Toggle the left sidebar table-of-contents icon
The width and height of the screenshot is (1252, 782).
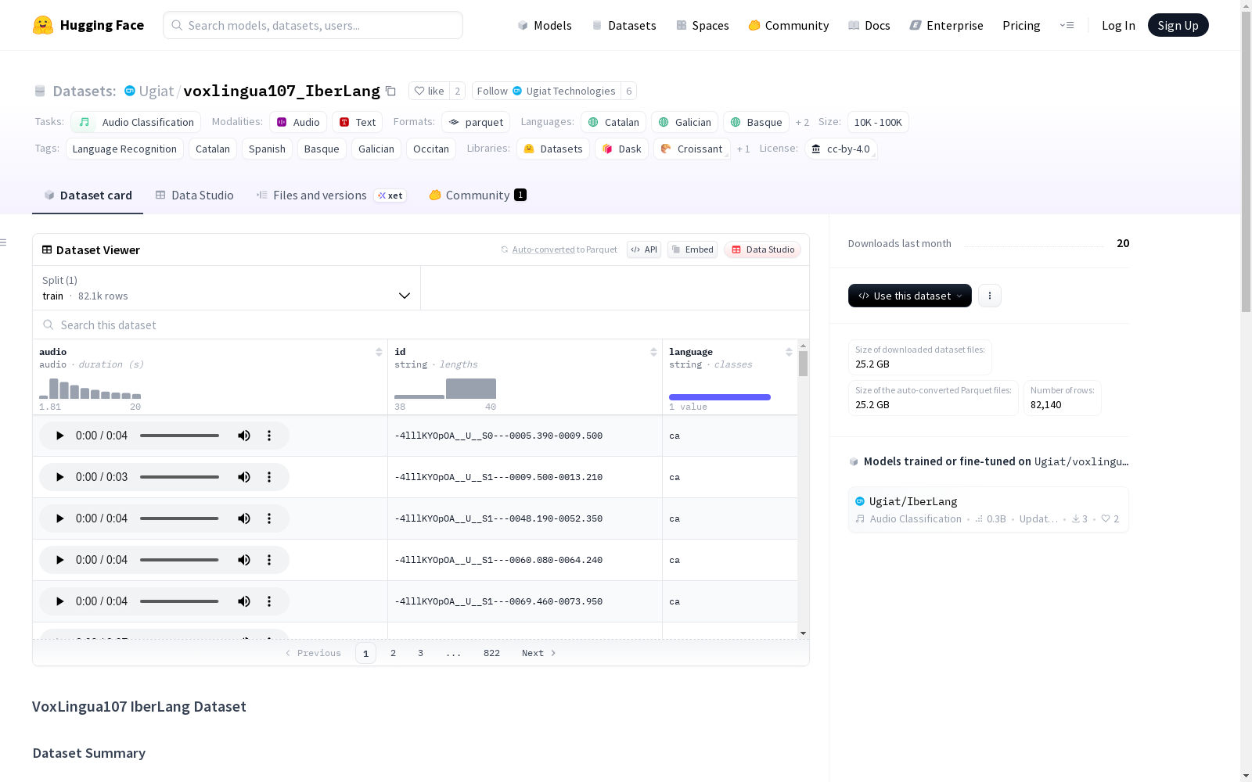point(4,242)
